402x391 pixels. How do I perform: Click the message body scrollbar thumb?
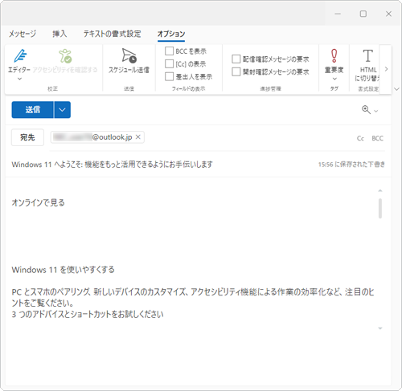[x=380, y=208]
